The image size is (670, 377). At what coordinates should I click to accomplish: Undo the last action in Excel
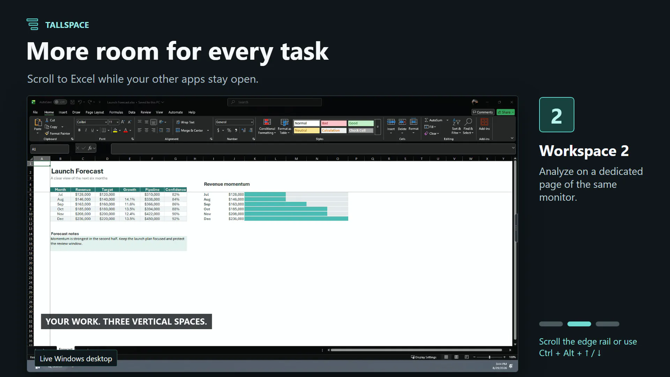(80, 102)
